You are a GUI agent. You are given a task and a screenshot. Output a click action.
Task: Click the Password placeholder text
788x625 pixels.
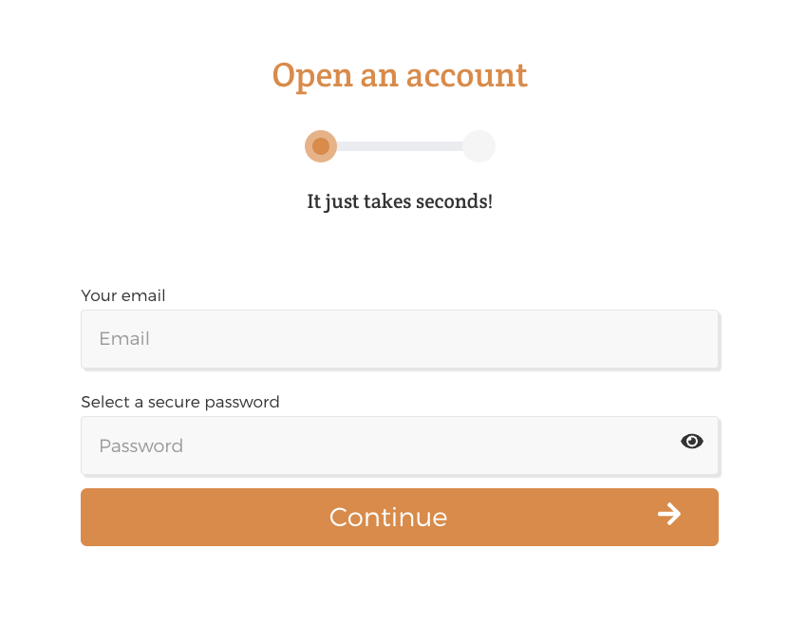[141, 446]
